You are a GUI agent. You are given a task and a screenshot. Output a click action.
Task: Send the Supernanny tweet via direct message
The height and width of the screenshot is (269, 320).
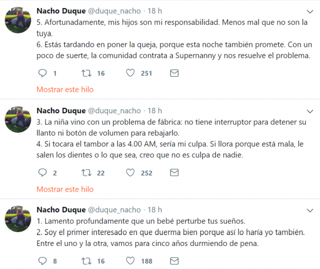coord(174,73)
